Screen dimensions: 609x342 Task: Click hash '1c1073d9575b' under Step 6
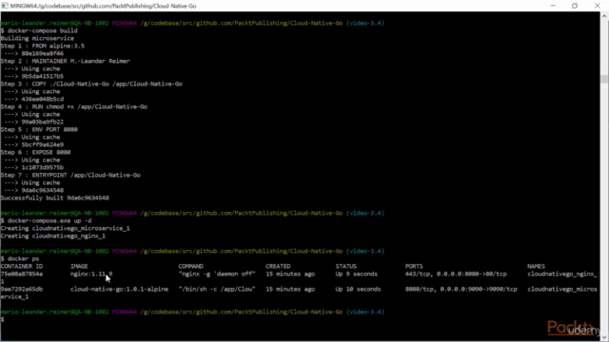(x=42, y=167)
